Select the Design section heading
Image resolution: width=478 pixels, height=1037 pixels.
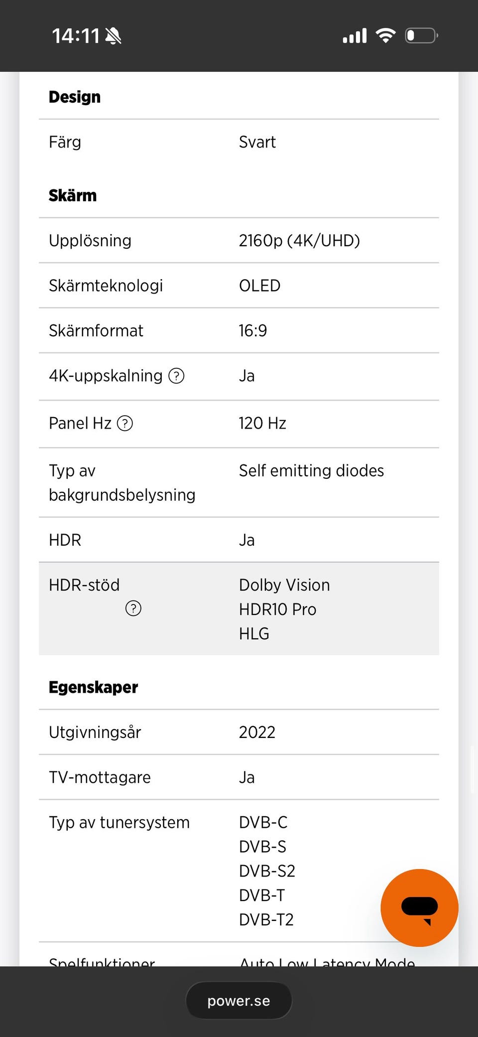click(75, 97)
